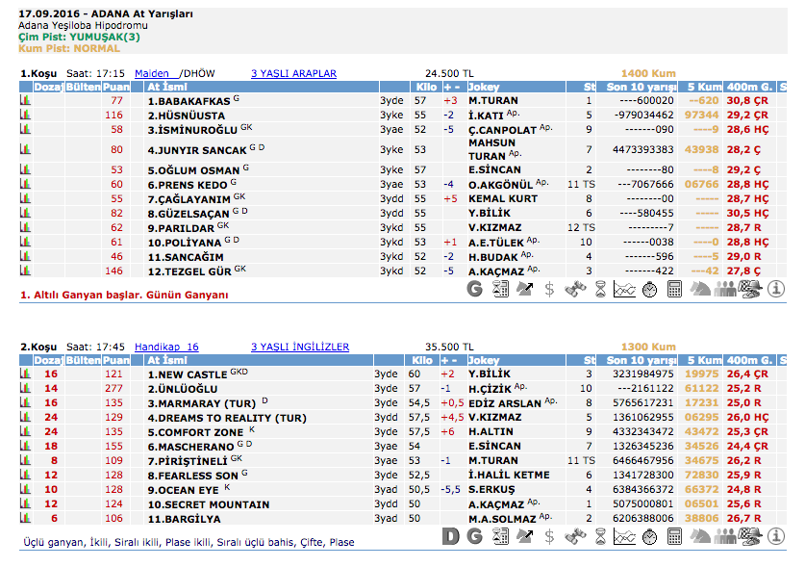Click the Handikap 16 link

tap(165, 347)
